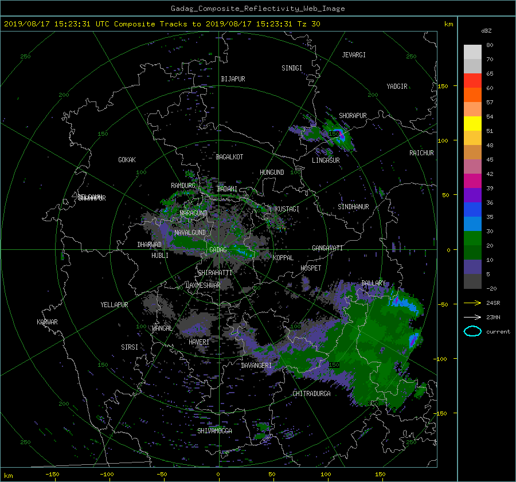The height and width of the screenshot is (482, 516).
Task: Click the KOPPAL city label
Action: click(x=283, y=258)
